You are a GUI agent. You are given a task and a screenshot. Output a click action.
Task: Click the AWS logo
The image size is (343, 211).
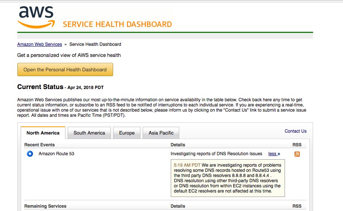point(36,17)
